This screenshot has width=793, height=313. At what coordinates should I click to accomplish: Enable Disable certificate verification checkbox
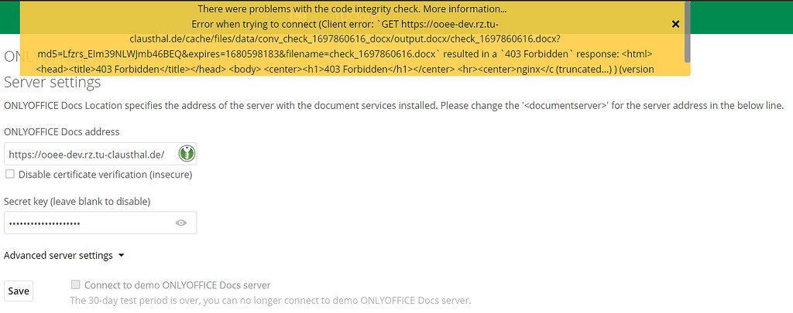[x=9, y=175]
